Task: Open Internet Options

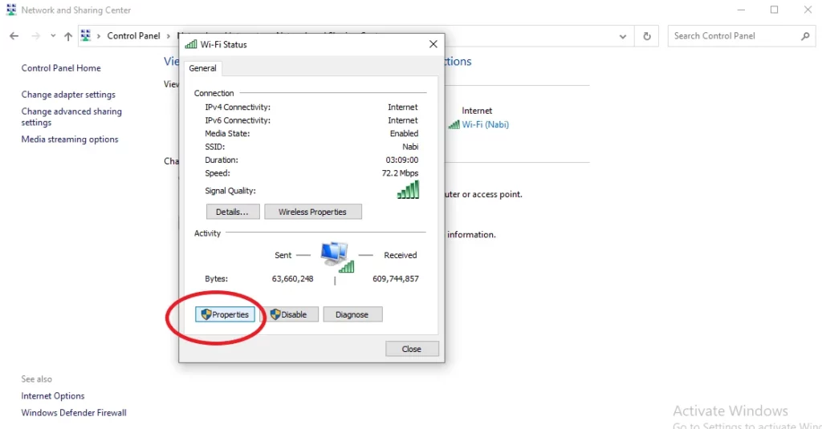Action: 52,396
